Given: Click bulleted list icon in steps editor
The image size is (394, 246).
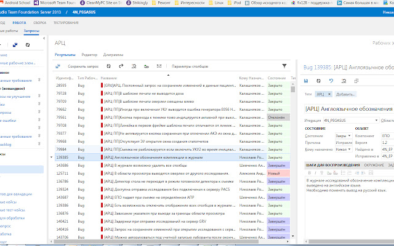Looking at the screenshot, I should pyautogui.click(x=344, y=173).
